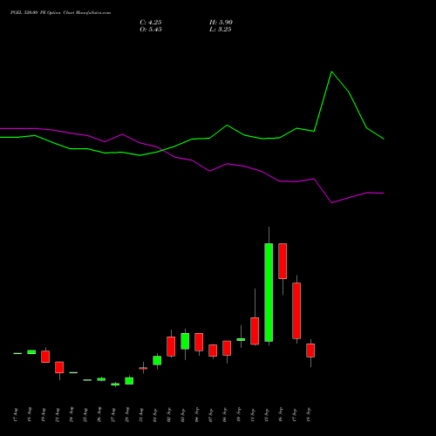Click the 28 Aug date label
The image size is (436, 436).
coord(127,415)
